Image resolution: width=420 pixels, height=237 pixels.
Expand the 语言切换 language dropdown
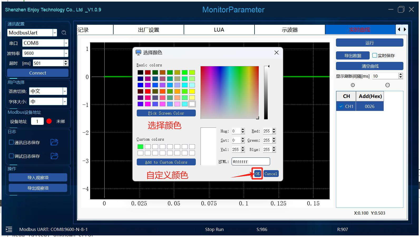[x=65, y=91]
